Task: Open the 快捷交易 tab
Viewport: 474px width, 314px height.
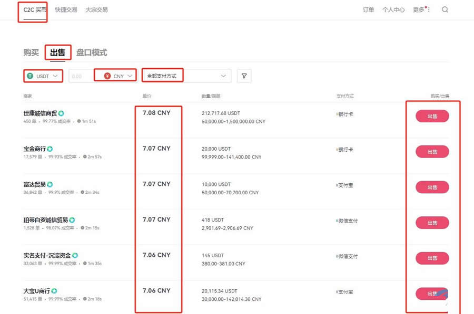Action: point(66,9)
